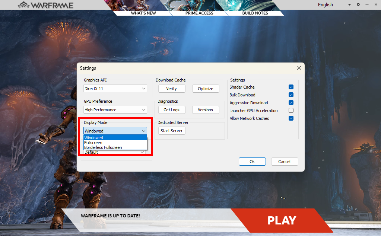Open the Default dropdown below Display Mode
The image size is (381, 236).
click(115, 152)
